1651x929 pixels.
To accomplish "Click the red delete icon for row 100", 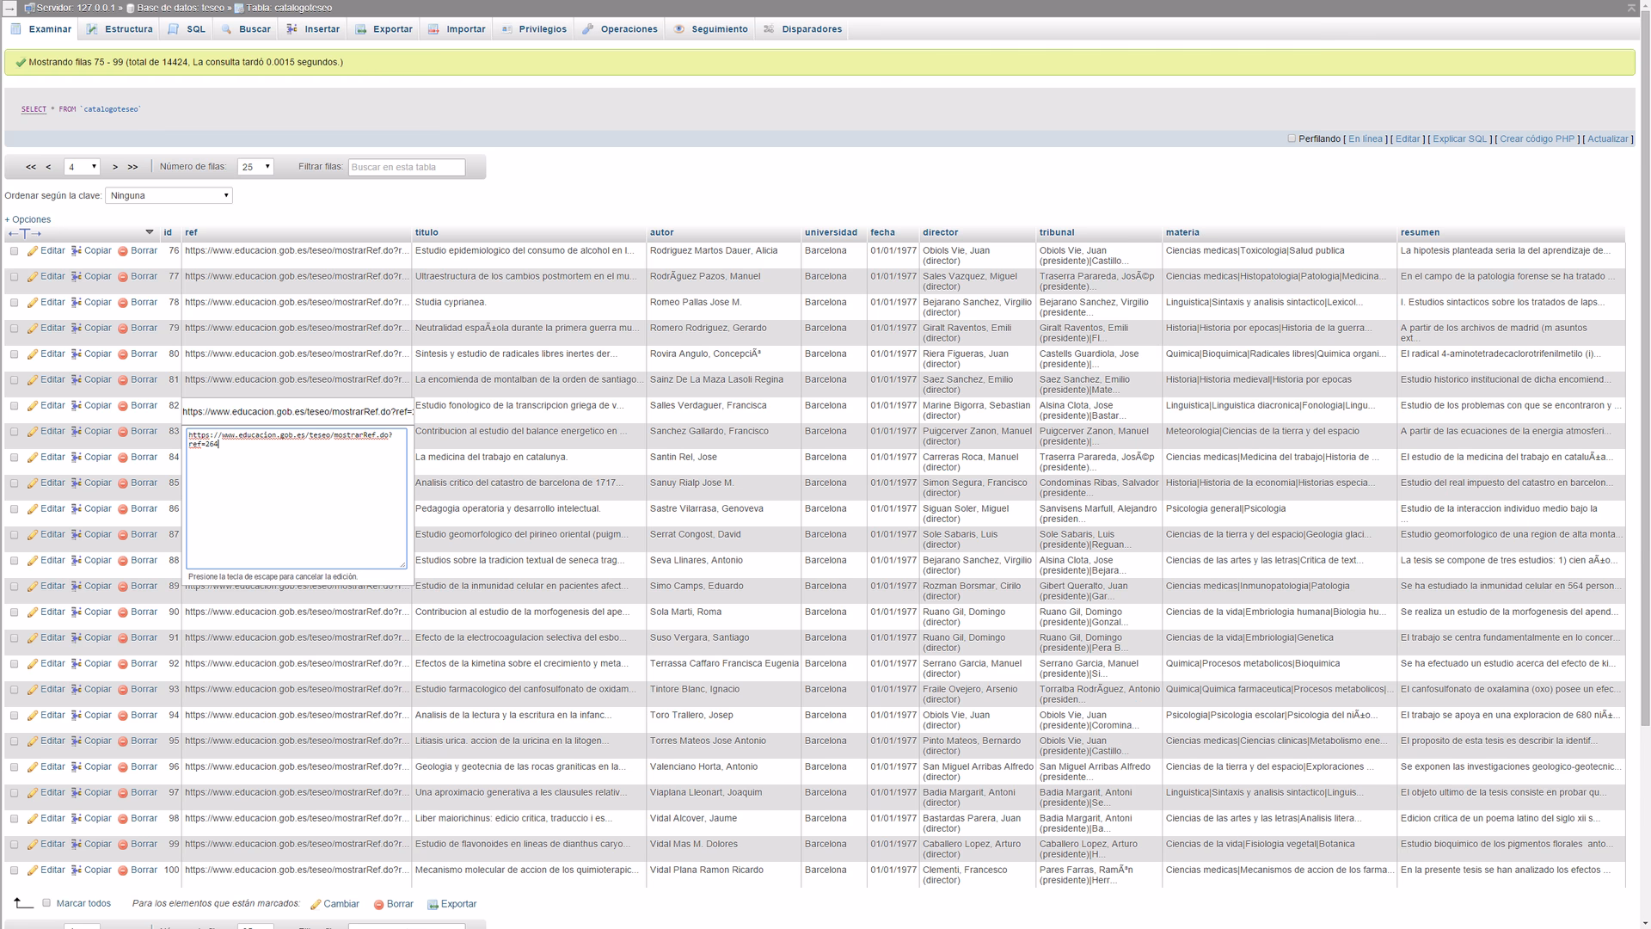I will 123,871.
